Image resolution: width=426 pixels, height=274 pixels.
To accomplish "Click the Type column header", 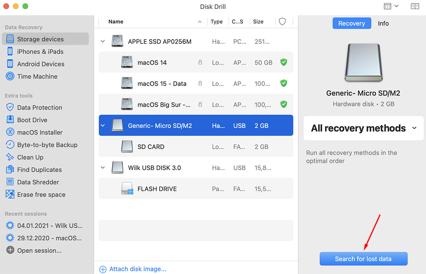I will coord(217,21).
